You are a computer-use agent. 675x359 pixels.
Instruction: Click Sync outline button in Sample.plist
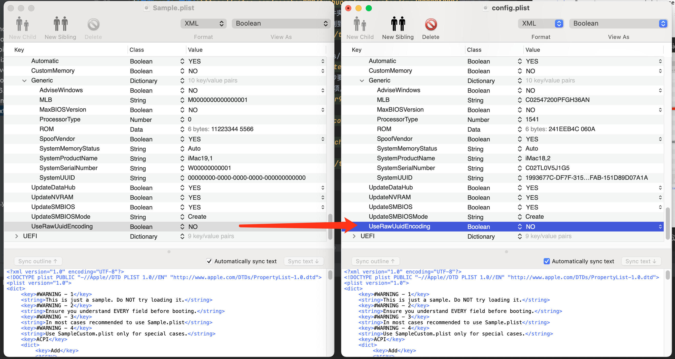(x=38, y=261)
